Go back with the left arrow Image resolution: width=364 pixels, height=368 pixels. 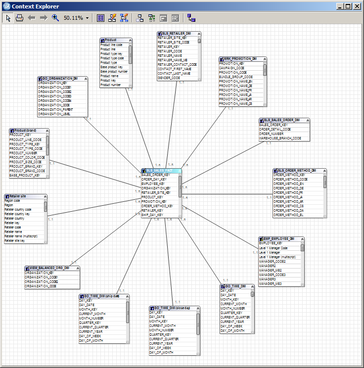[x=32, y=18]
